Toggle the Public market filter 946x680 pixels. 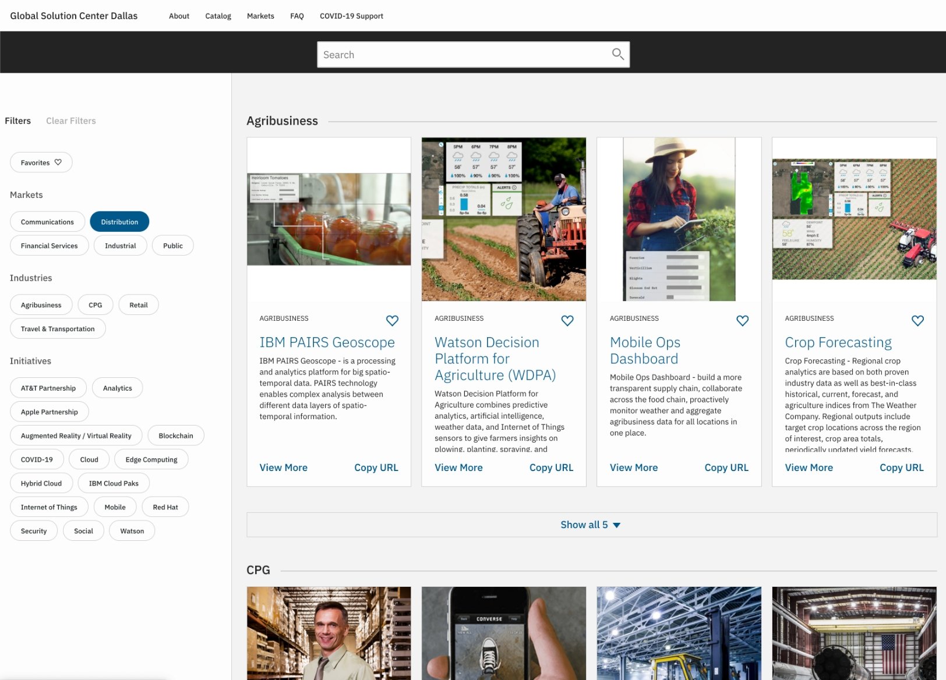tap(173, 246)
